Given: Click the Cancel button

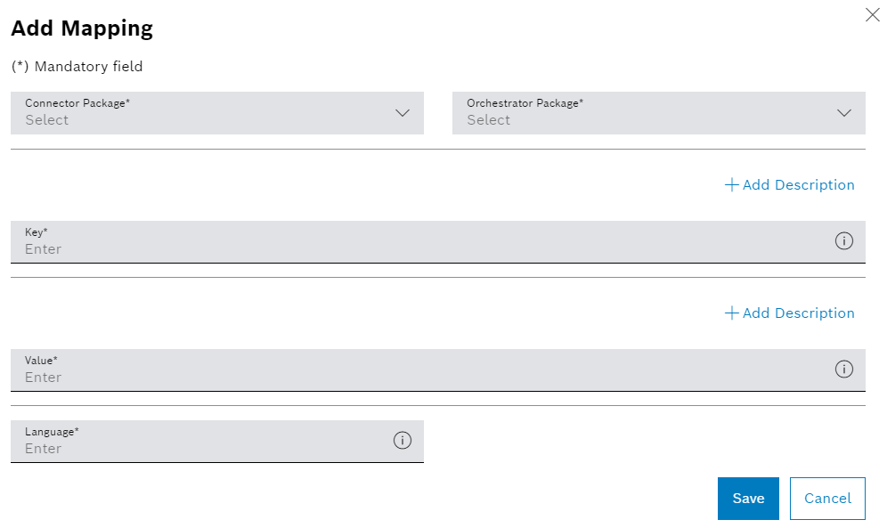Looking at the screenshot, I should point(827,498).
